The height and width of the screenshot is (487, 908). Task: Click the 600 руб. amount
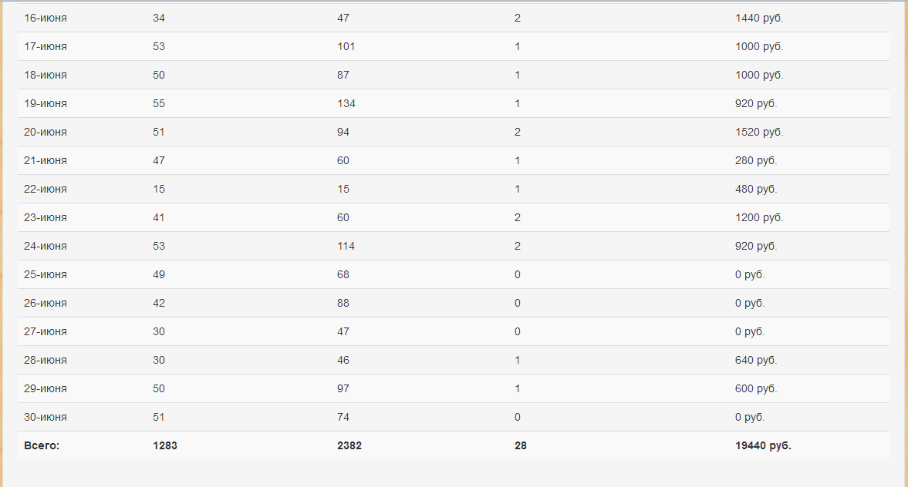[756, 388]
